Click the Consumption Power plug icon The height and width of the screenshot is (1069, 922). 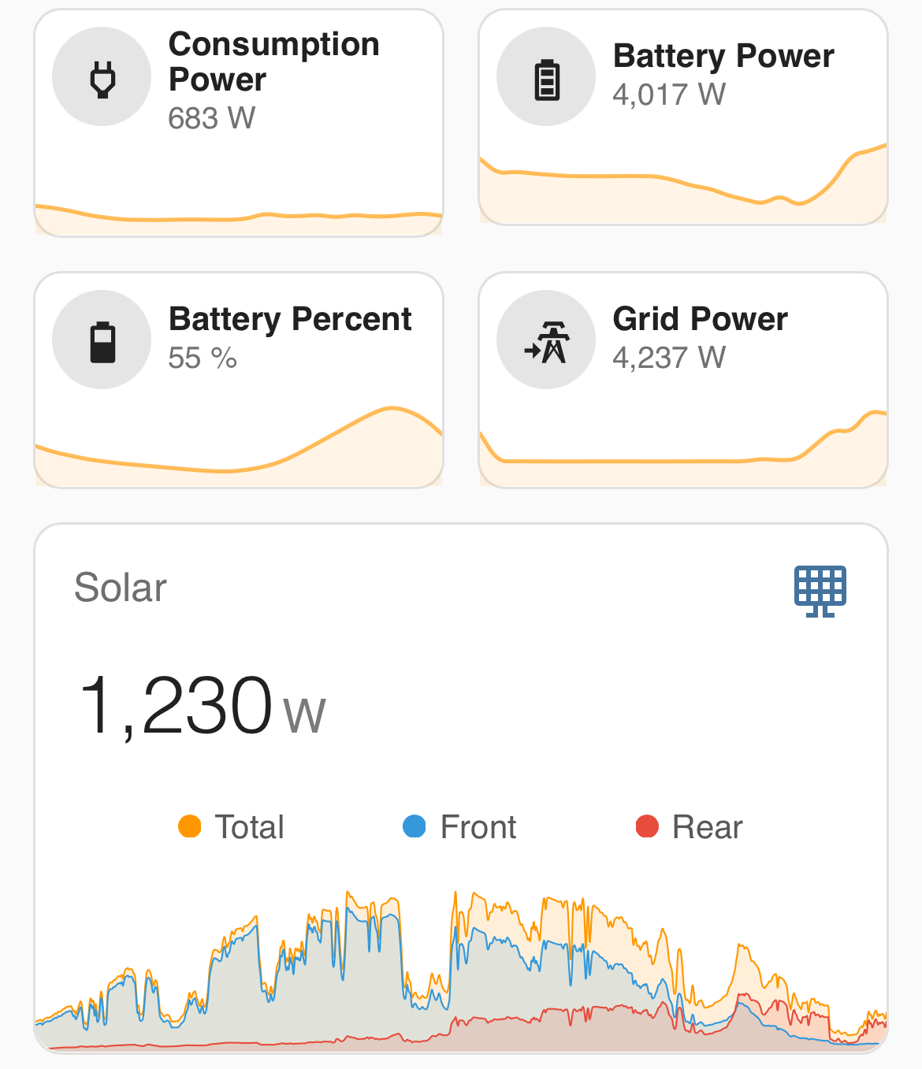[x=102, y=77]
